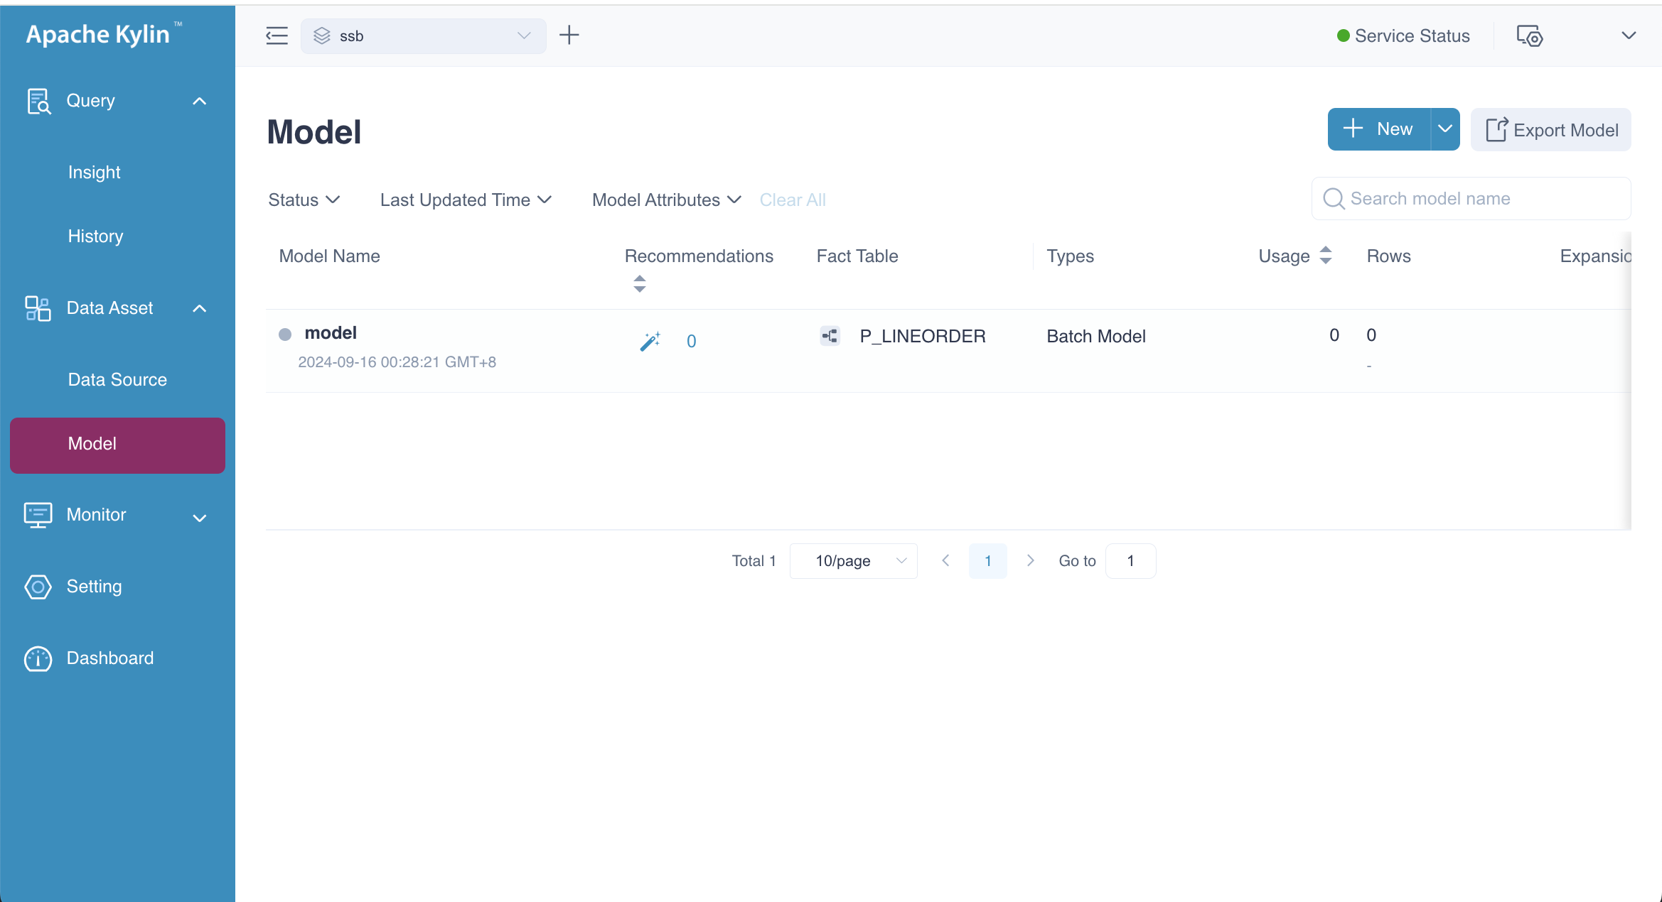Open the 10/page size selector
The height and width of the screenshot is (902, 1662).
[853, 561]
